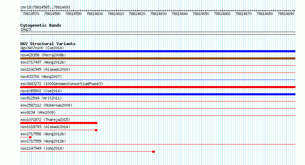Click ruler position 78614580
This screenshot has height=165, width=305.
[x=52, y=14]
